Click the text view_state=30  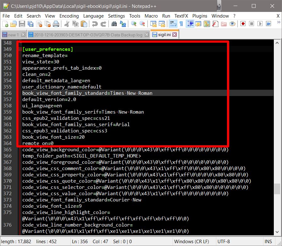(x=41, y=62)
